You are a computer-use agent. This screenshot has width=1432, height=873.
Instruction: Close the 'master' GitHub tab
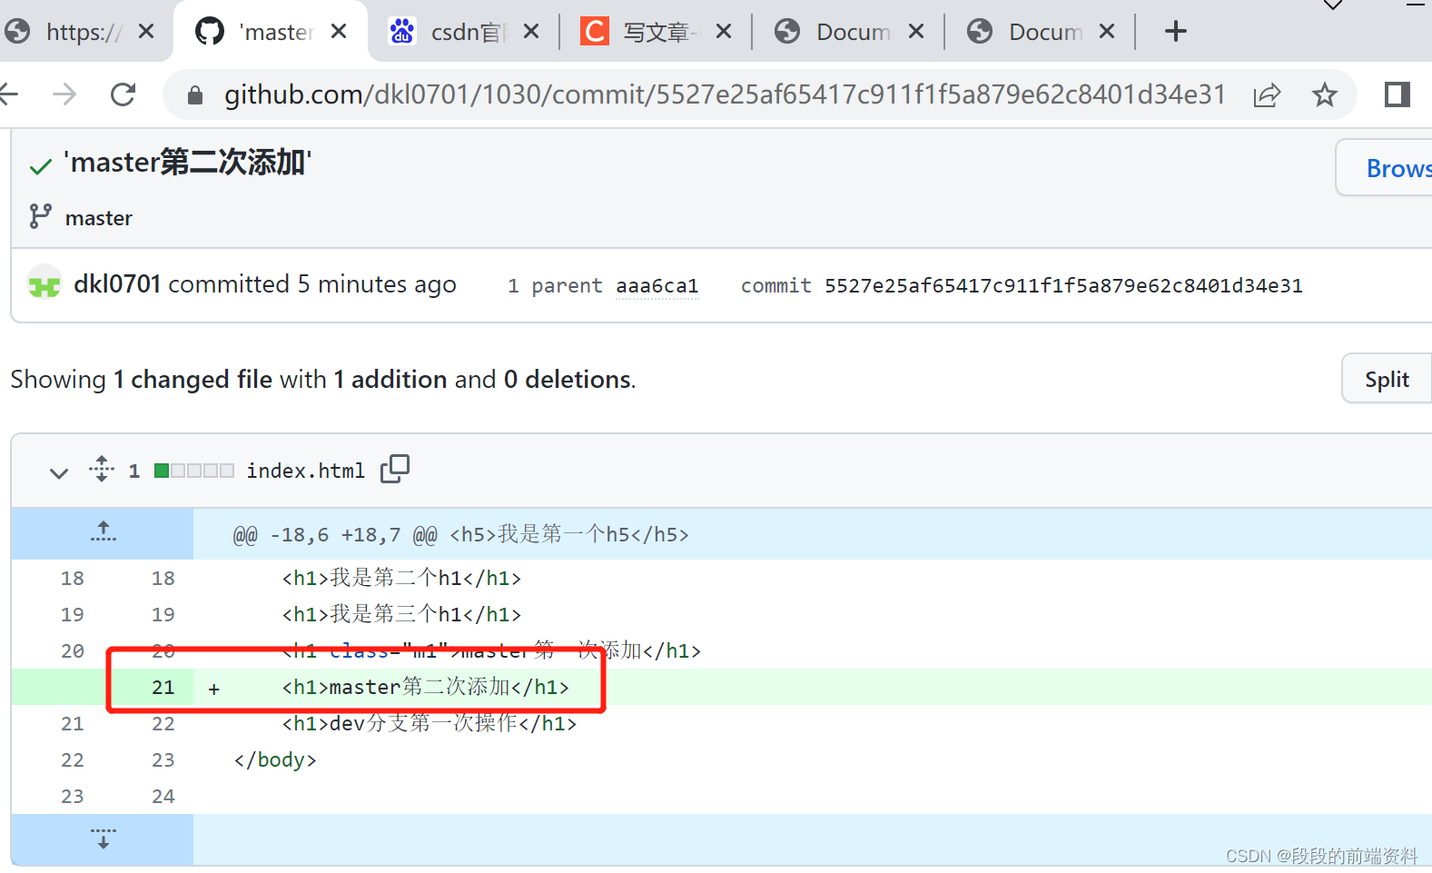coord(339,32)
